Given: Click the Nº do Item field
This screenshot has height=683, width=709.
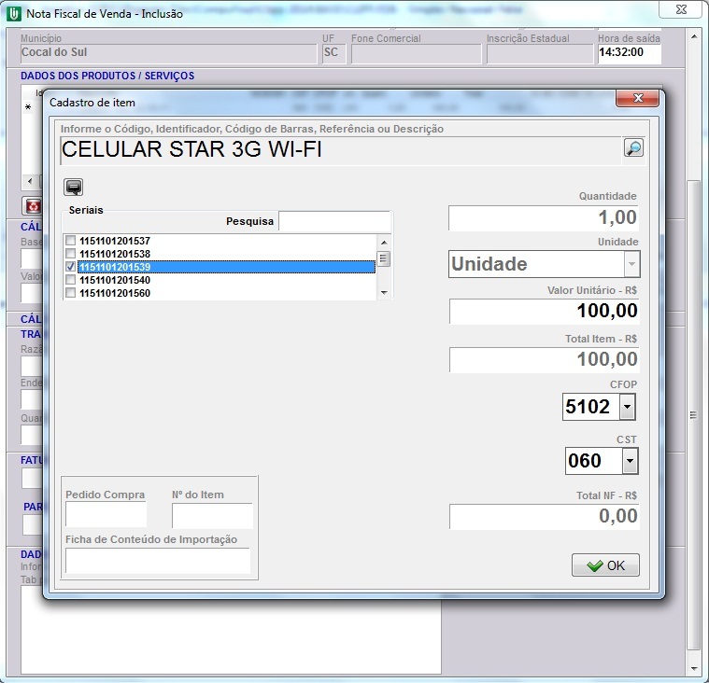Looking at the screenshot, I should pyautogui.click(x=212, y=515).
